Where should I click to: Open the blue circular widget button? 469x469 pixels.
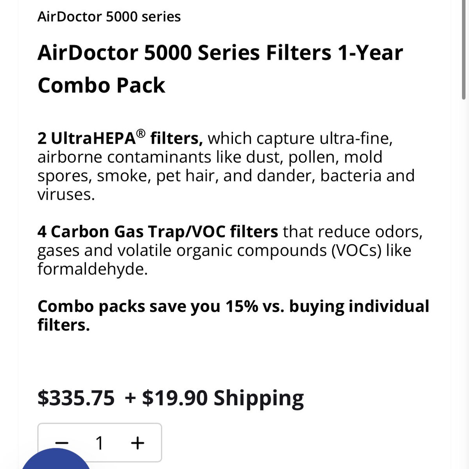(56, 461)
